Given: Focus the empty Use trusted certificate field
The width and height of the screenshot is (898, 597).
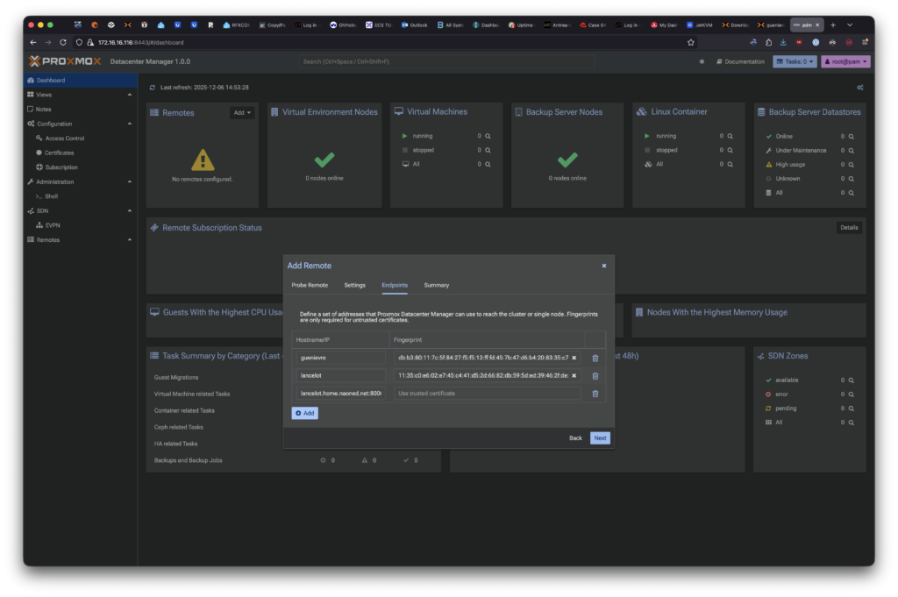Looking at the screenshot, I should (487, 394).
